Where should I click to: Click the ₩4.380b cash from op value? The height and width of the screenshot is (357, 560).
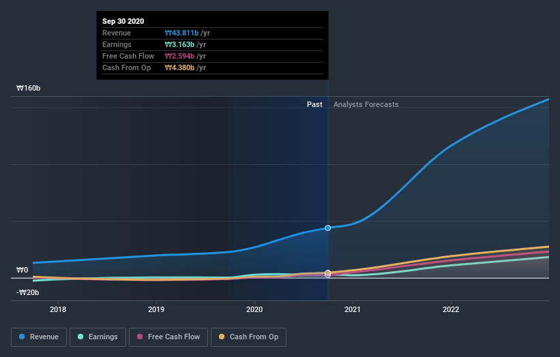click(179, 67)
